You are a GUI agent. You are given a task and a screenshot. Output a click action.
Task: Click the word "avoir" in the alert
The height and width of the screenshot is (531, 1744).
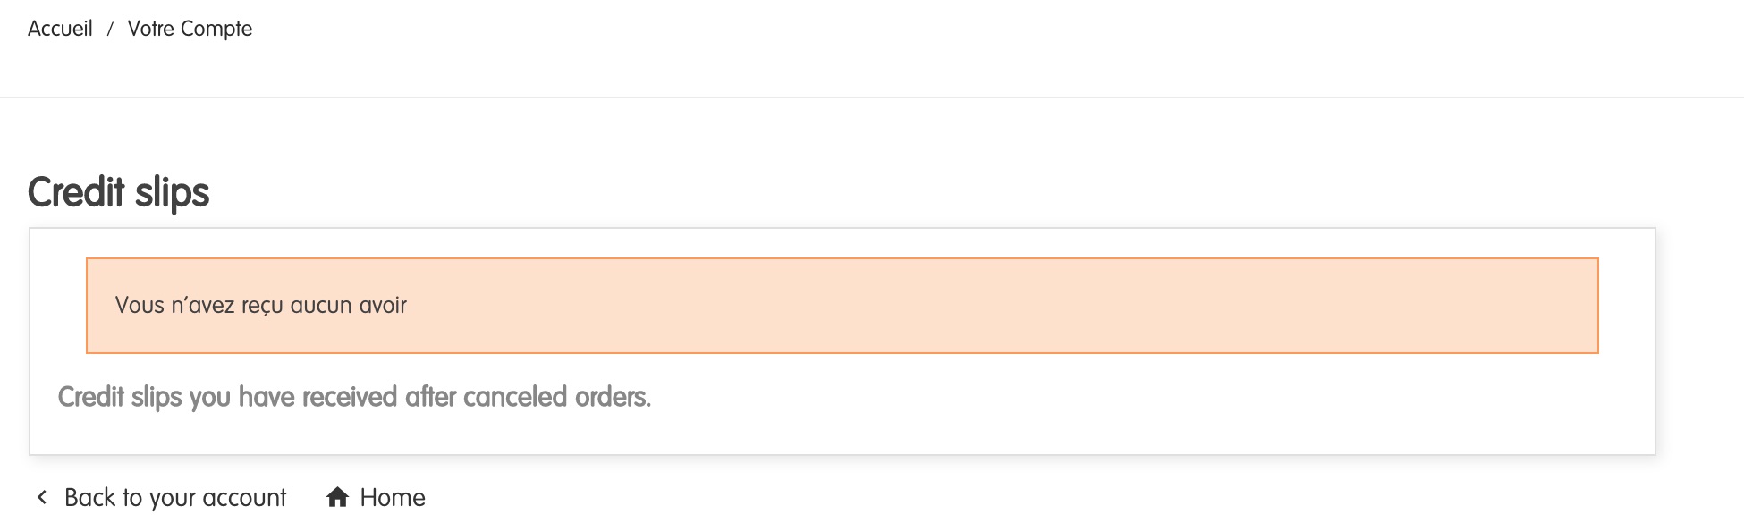click(x=383, y=306)
